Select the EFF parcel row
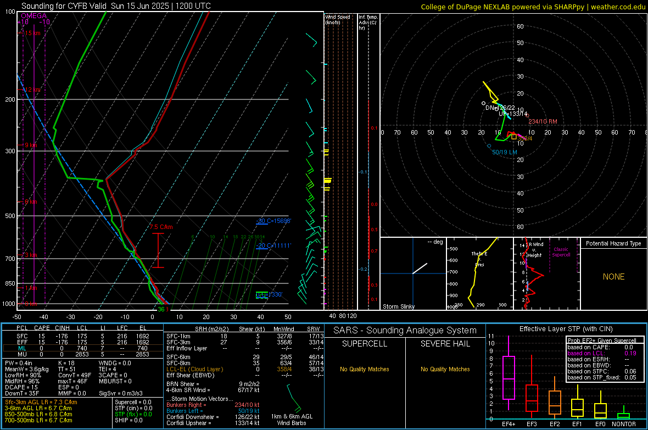Screen dimensions: 648x430 click(82, 342)
